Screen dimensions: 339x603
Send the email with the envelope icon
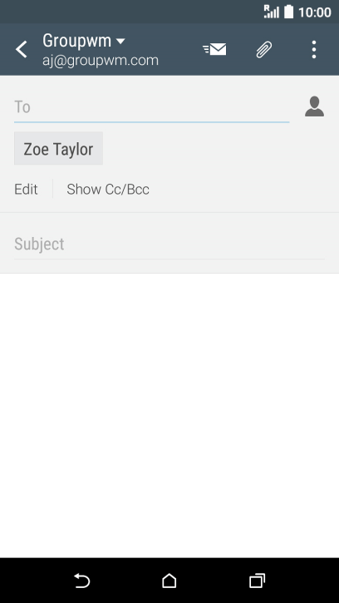point(214,49)
